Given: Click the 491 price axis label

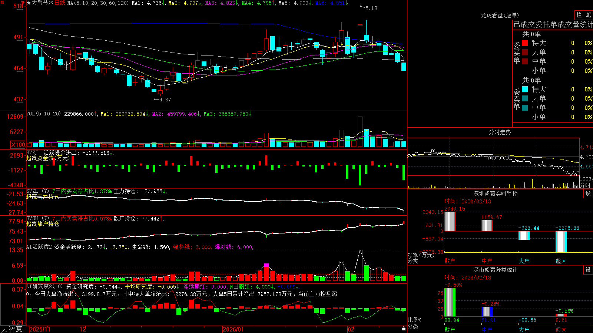Looking at the screenshot, I should point(18,37).
